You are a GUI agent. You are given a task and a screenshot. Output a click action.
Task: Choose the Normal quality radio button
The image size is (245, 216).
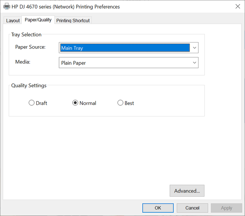point(75,103)
